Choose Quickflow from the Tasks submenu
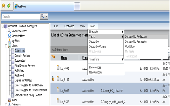This screenshot has height=106, width=170. [x=146, y=46]
